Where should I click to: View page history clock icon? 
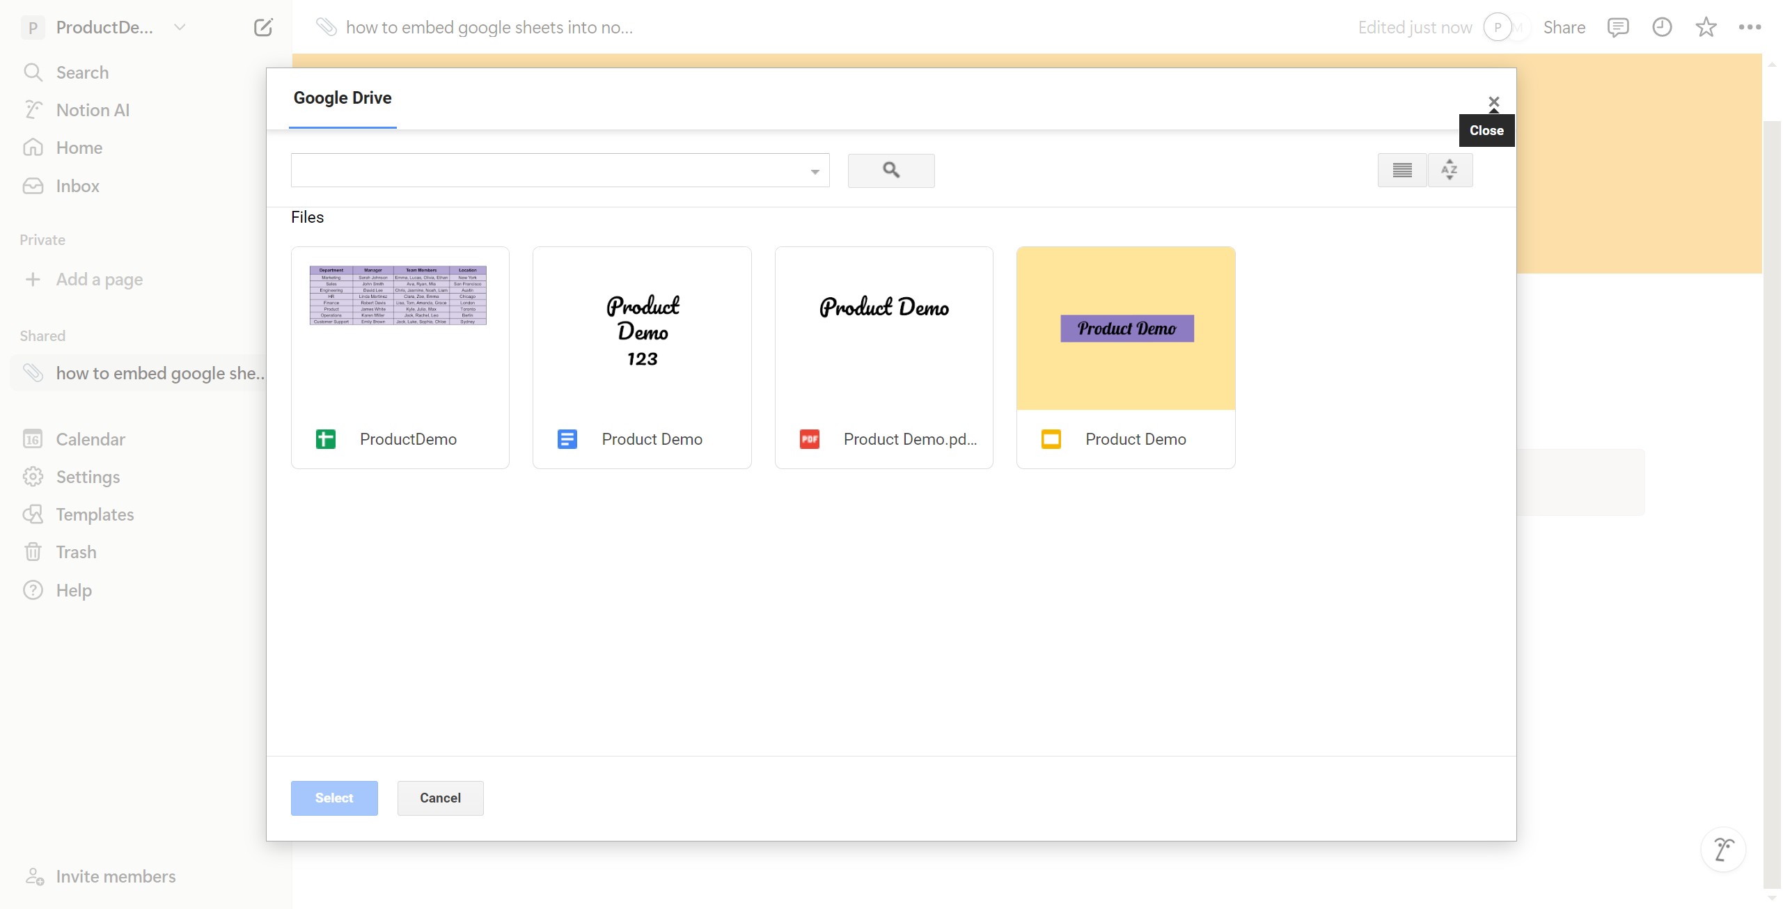(1662, 27)
